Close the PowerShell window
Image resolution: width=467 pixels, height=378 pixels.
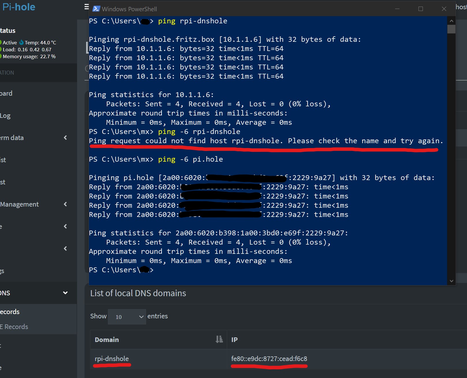444,9
